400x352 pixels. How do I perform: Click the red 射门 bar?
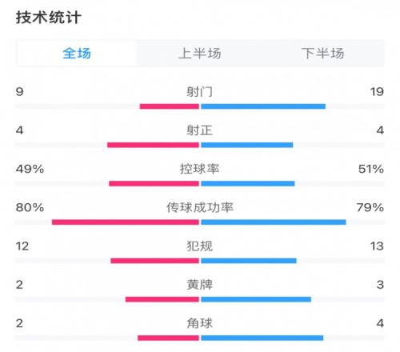[170, 106]
